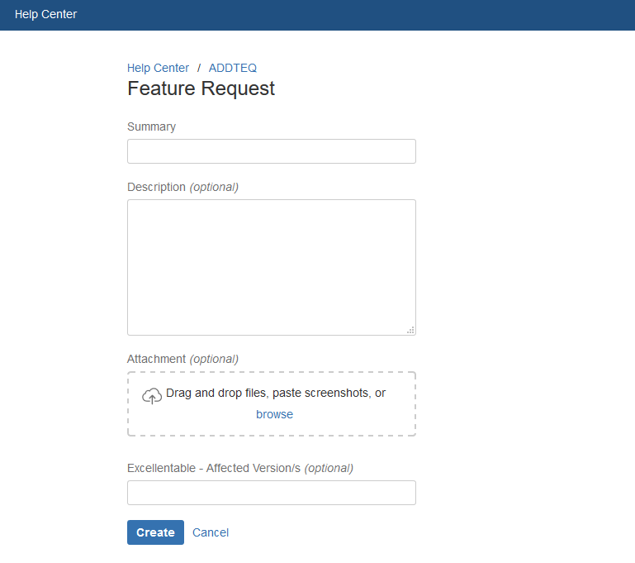Click the 'paste screenshots' text in drop zone
635x563 pixels.
[x=320, y=393]
